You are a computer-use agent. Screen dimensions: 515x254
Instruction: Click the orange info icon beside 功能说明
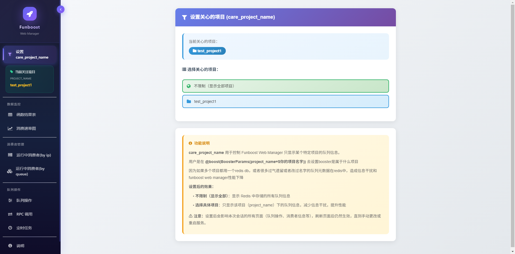190,143
